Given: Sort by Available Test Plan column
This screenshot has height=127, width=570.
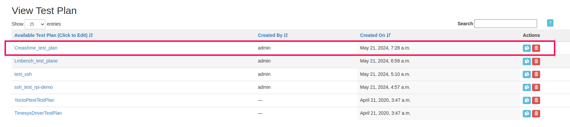Looking at the screenshot, I should [x=54, y=35].
